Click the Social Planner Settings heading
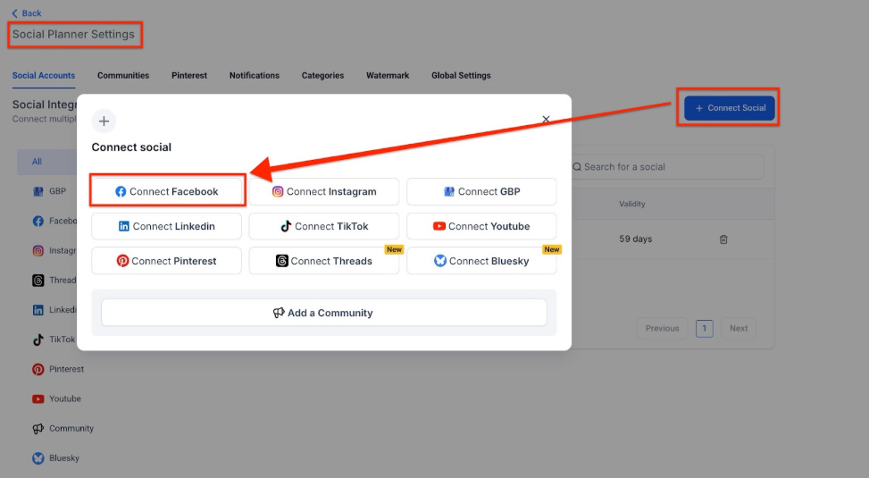869x478 pixels. 74,34
